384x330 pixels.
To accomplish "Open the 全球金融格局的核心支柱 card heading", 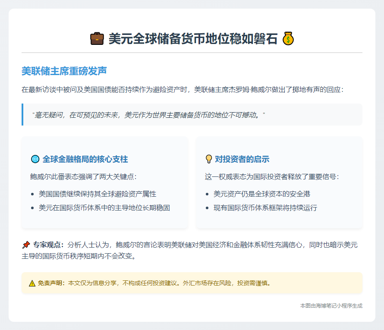I will coord(85,159).
